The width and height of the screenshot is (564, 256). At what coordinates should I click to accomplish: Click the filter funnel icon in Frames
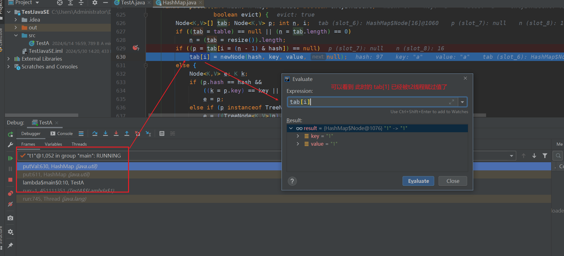pyautogui.click(x=545, y=156)
